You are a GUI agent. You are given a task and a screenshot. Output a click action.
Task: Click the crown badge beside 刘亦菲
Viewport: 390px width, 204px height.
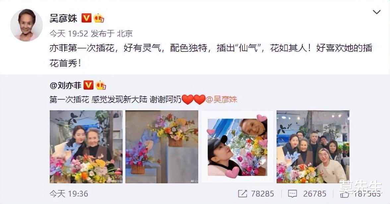tap(101, 85)
